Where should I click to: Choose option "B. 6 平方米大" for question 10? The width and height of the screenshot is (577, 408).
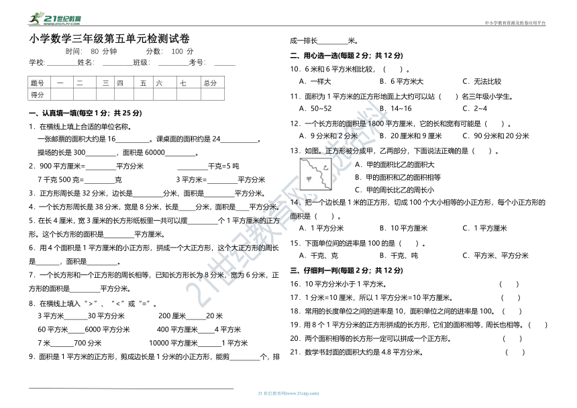click(401, 81)
